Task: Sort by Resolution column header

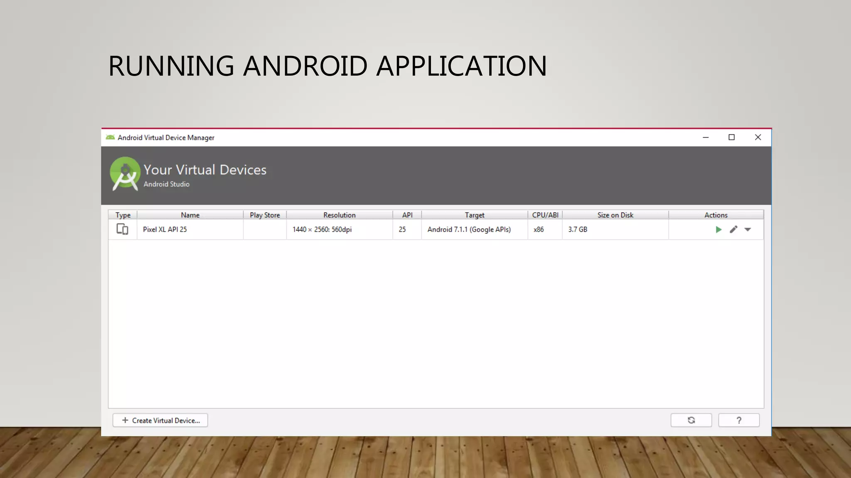Action: pyautogui.click(x=339, y=215)
